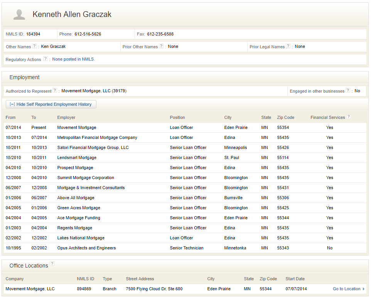Click the Zip Code header in employment table

click(x=286, y=117)
